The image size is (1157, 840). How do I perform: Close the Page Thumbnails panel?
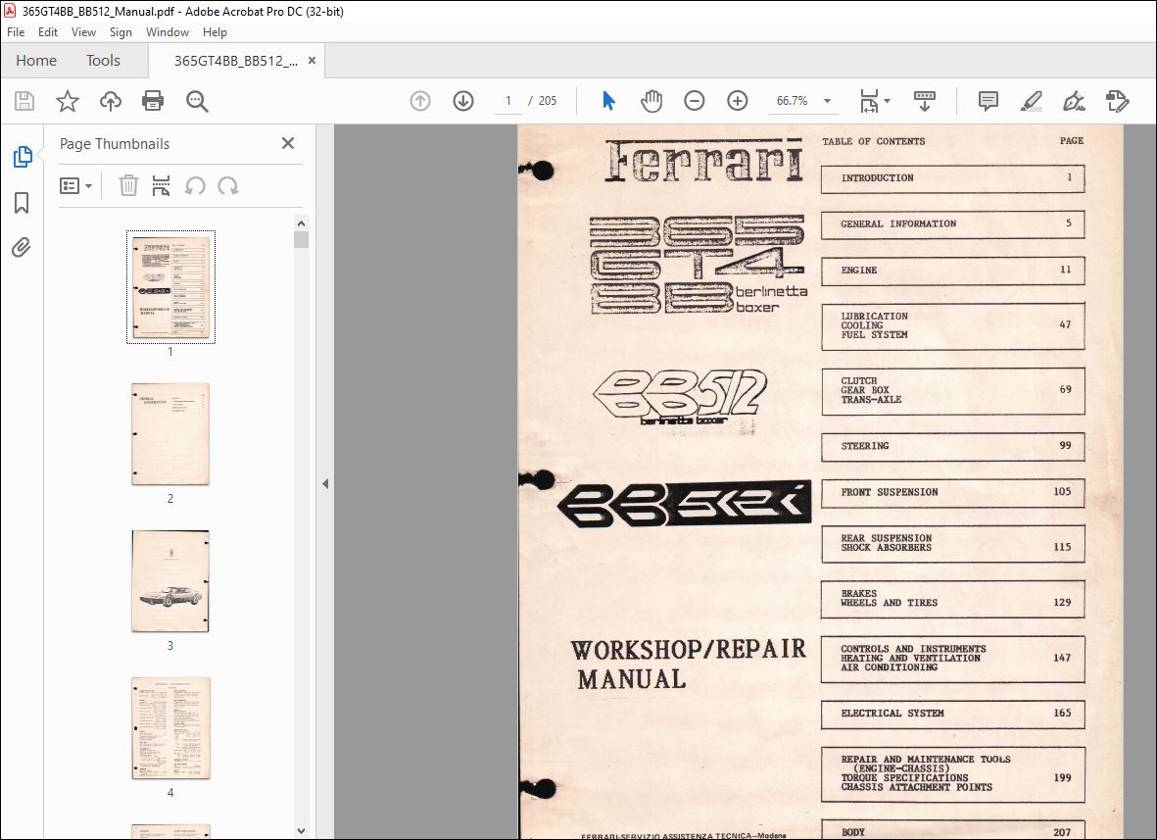tap(288, 143)
